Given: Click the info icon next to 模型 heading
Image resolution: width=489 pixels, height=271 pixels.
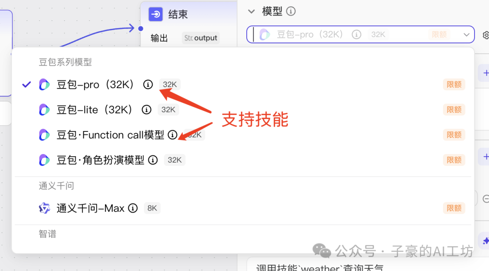Looking at the screenshot, I should click(291, 11).
